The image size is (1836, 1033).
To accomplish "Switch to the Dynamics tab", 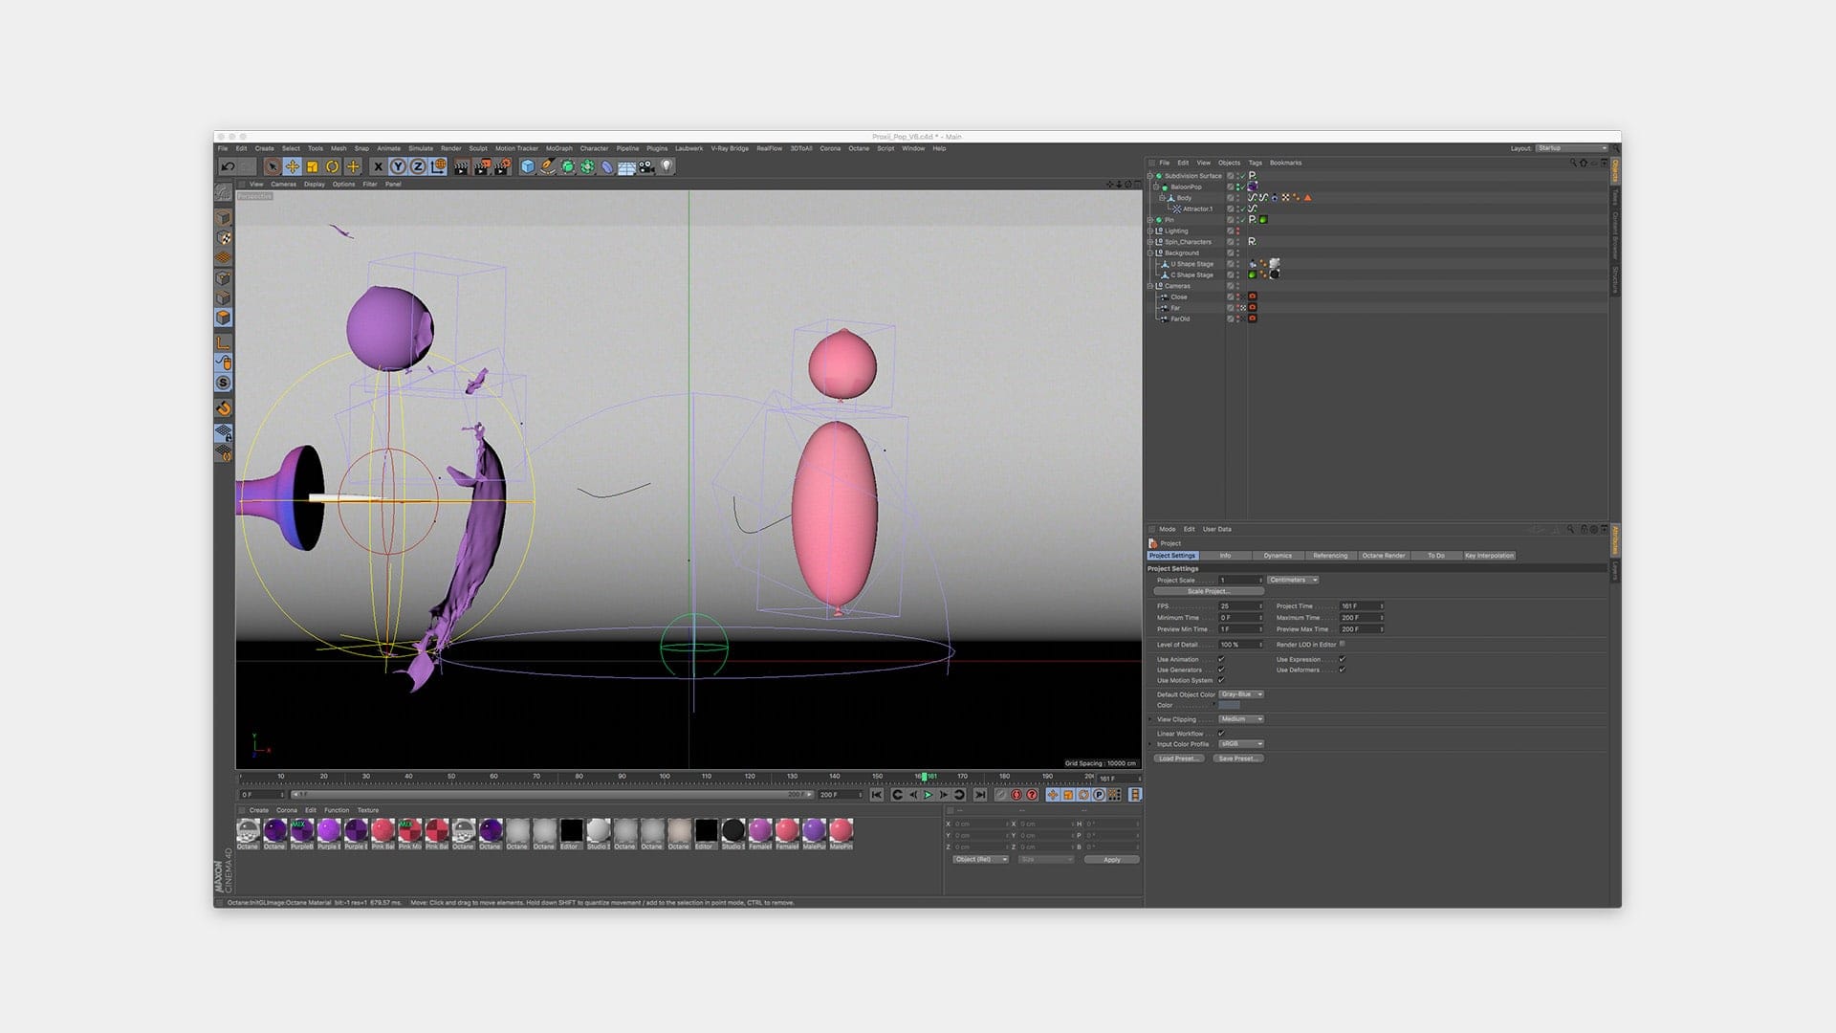I will [1278, 556].
